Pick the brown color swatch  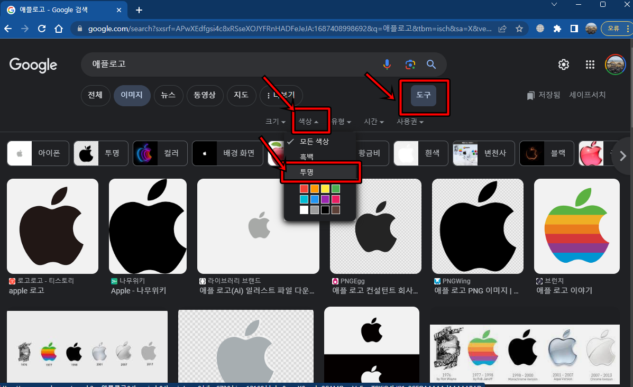coord(335,210)
